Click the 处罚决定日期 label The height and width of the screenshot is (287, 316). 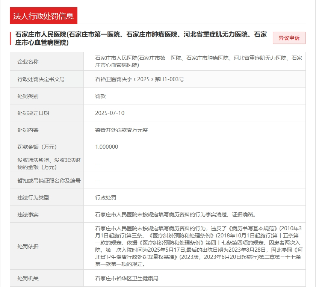tap(33, 113)
